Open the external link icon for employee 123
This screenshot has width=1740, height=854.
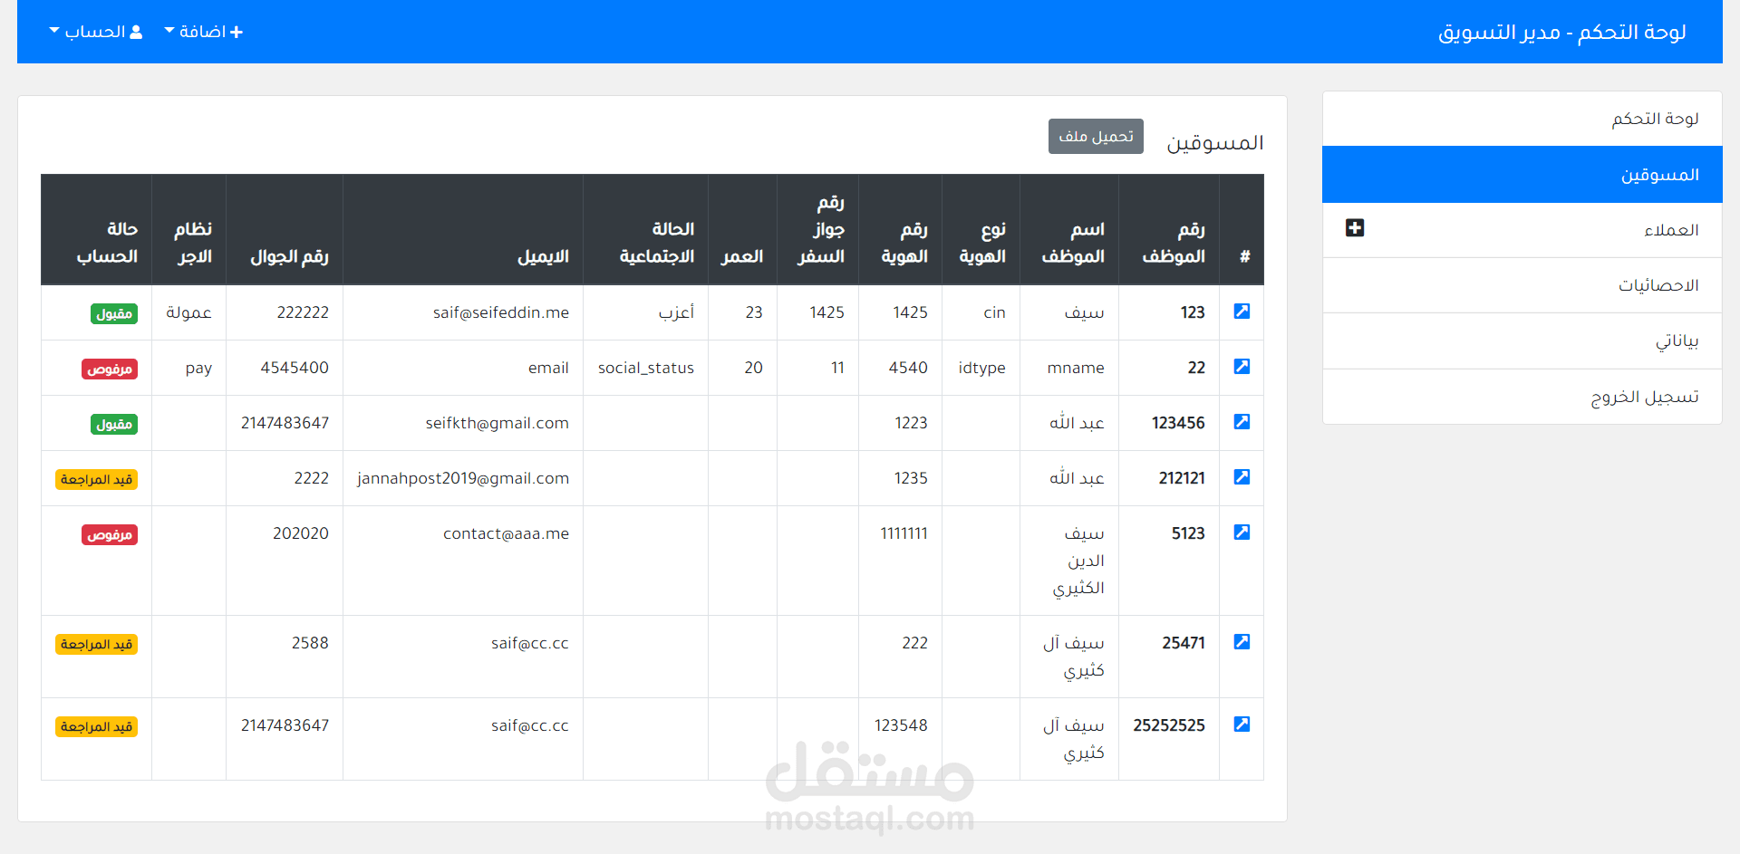click(1242, 312)
